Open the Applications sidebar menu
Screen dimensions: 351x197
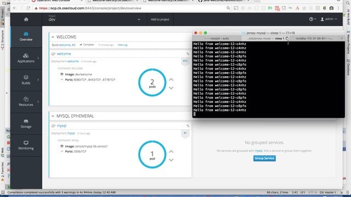26,59
